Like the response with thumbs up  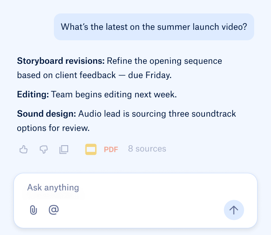click(x=24, y=149)
